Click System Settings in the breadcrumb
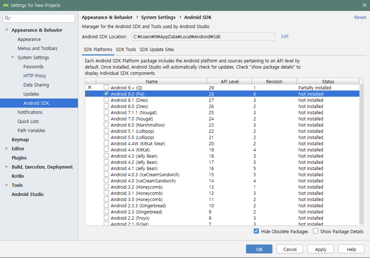Screen dimensions: 370x258 [158, 18]
